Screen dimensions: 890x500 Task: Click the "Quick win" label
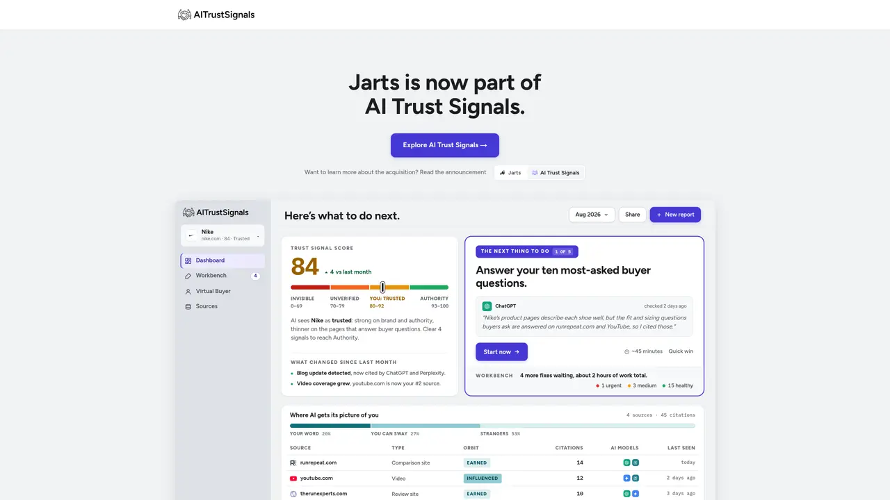coord(681,351)
